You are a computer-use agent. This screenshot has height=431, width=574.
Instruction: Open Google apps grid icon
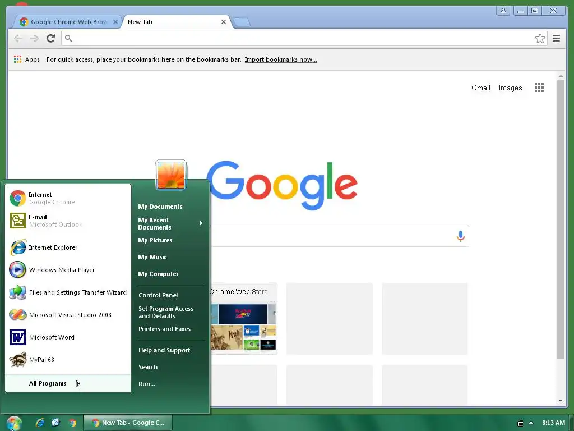pyautogui.click(x=539, y=88)
